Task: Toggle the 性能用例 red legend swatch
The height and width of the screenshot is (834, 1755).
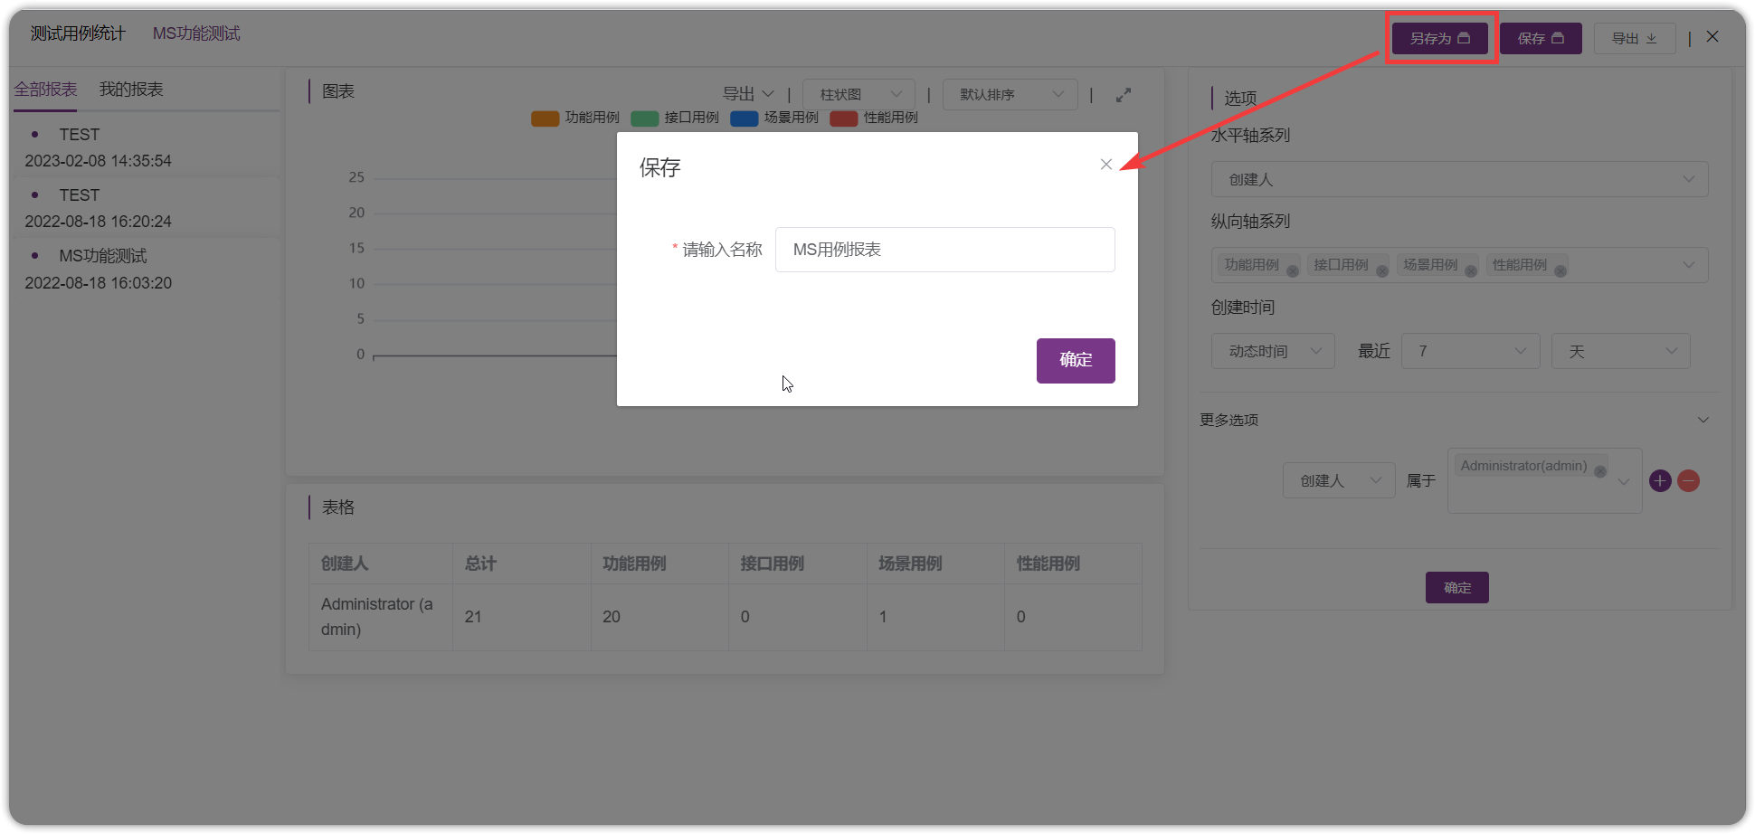Action: click(843, 118)
